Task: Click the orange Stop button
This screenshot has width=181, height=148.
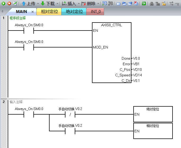Action: (x=9, y=4)
